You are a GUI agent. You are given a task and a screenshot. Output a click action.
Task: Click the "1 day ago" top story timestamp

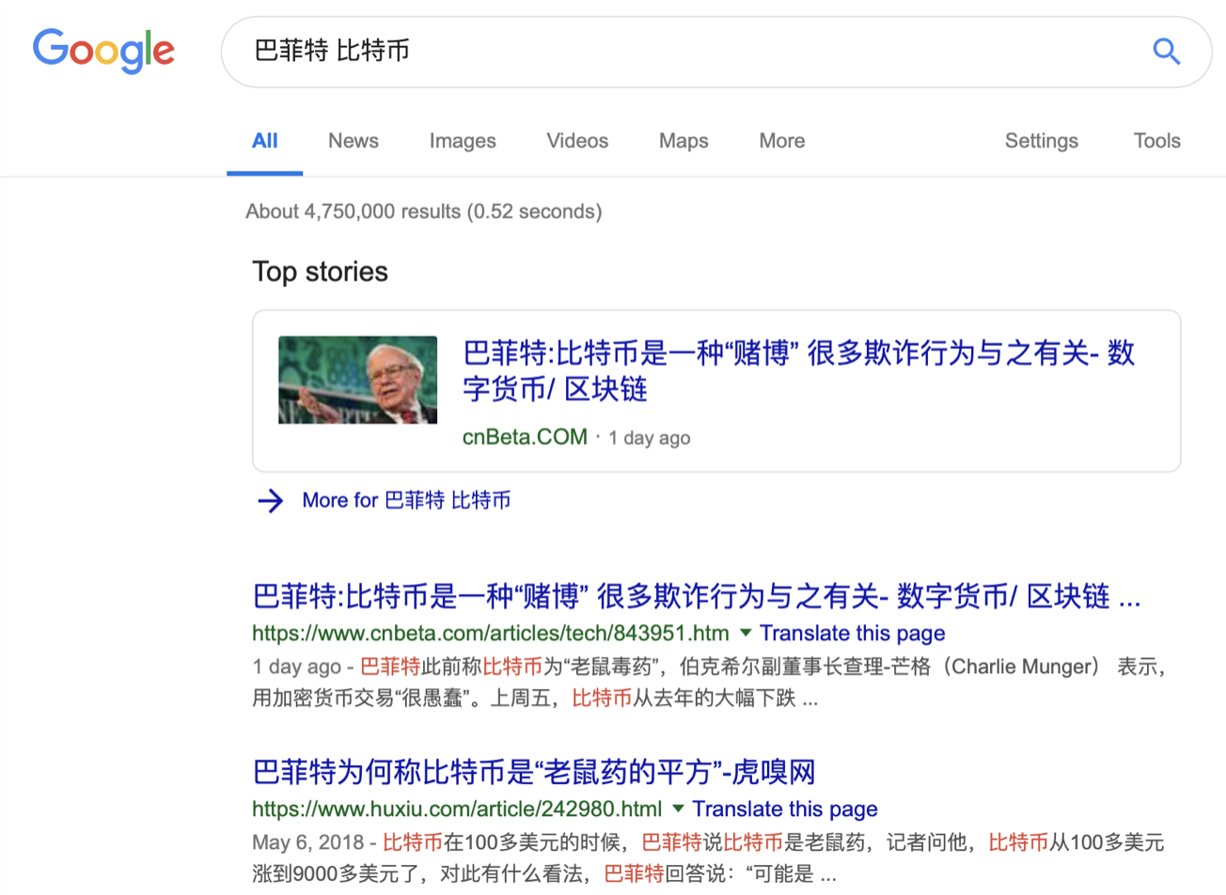pos(649,438)
